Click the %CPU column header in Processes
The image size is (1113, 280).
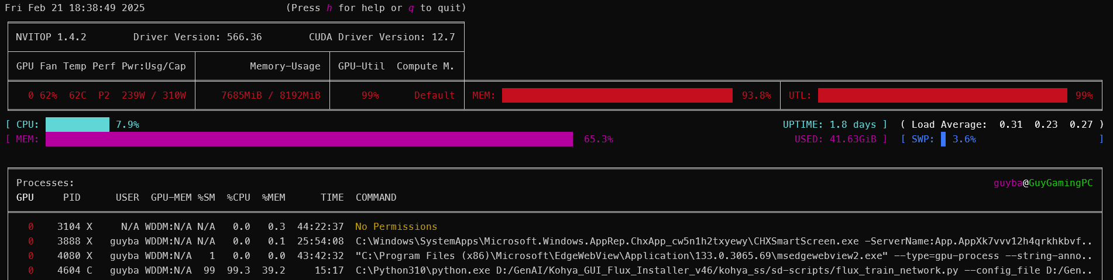point(238,198)
